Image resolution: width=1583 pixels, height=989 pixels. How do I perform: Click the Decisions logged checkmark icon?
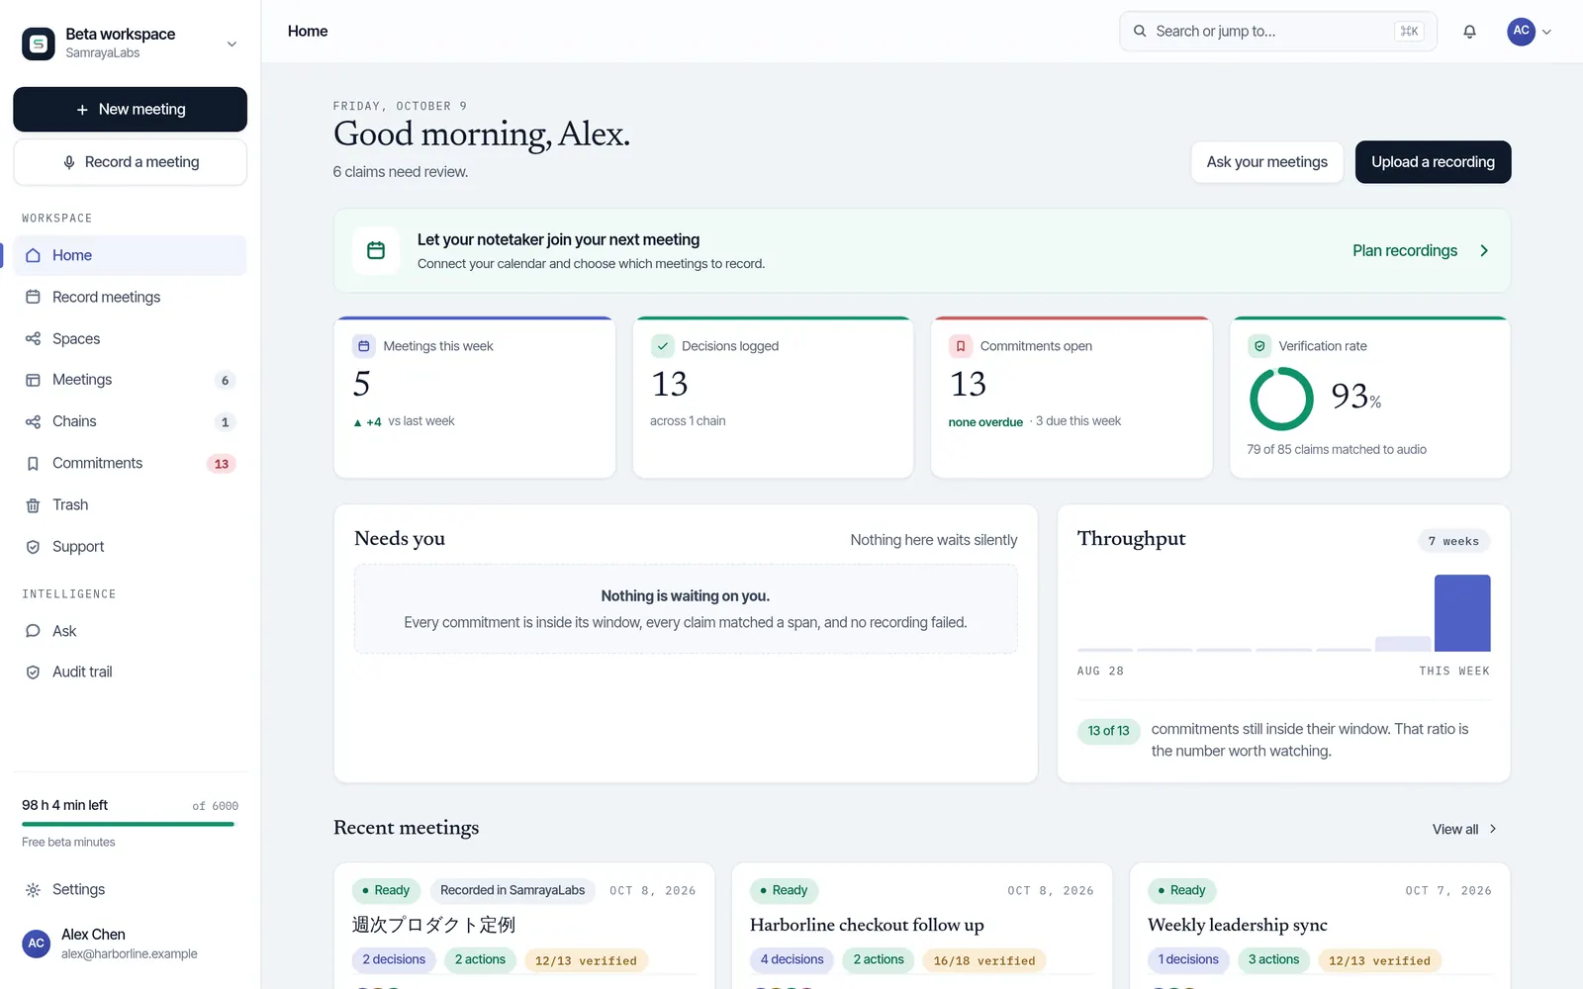click(x=662, y=346)
